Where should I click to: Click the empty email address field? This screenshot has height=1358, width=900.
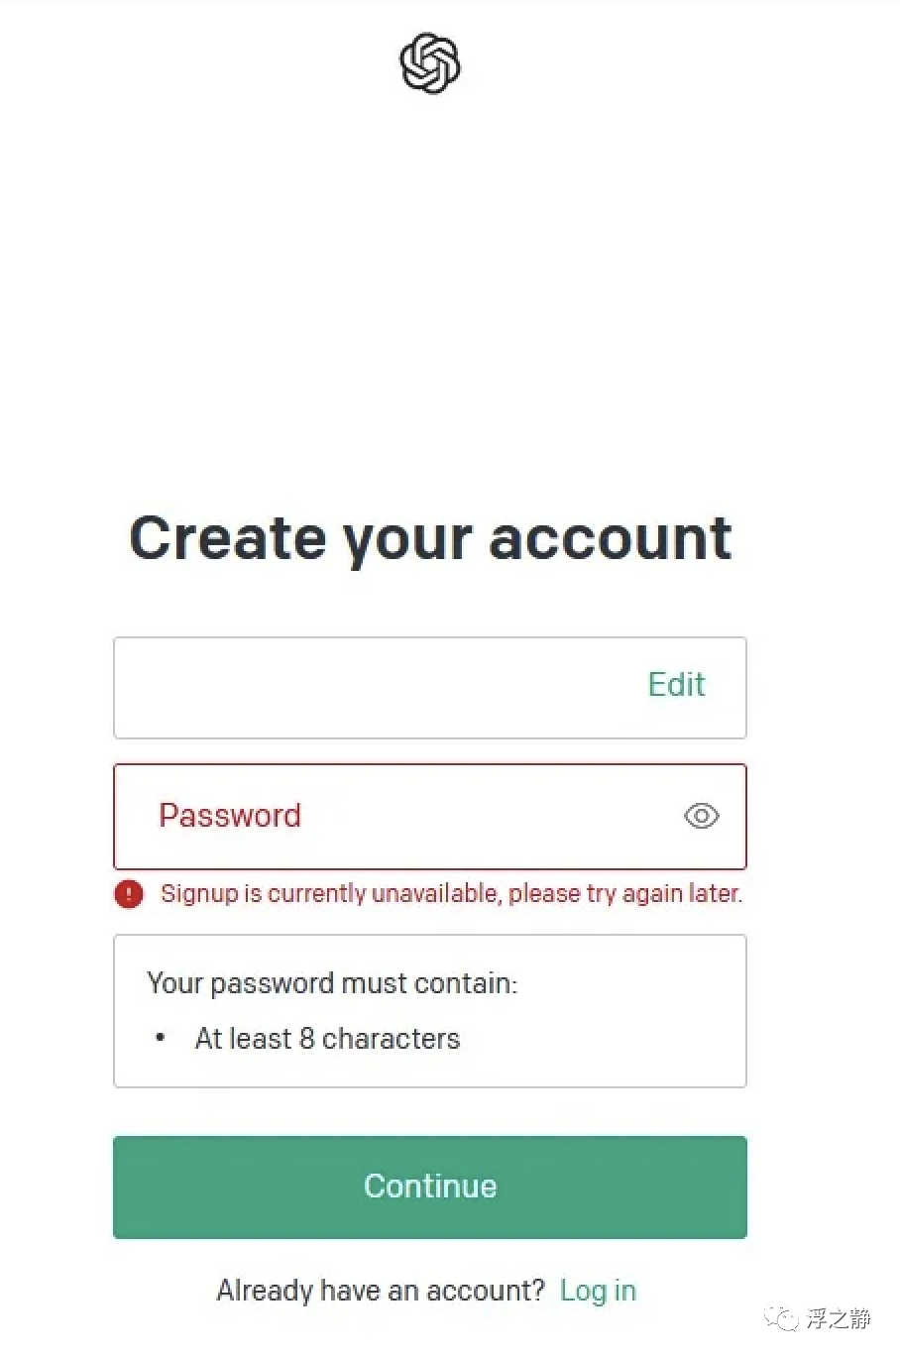click(x=377, y=688)
